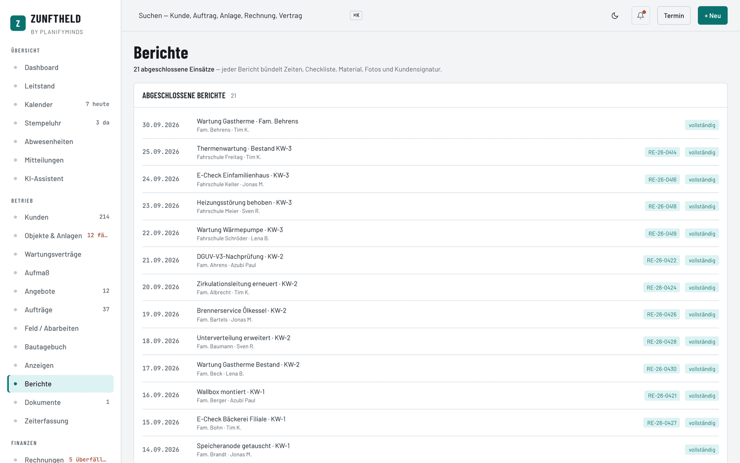Open Feld / Abarbeiten
This screenshot has width=740, height=463.
pos(61,328)
